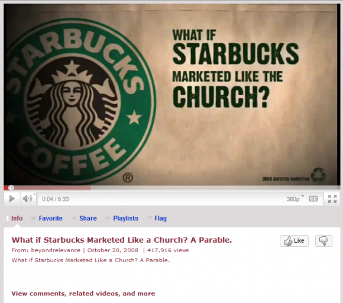Click the heart icon next to Favorite
343x303 pixels.
34,218
